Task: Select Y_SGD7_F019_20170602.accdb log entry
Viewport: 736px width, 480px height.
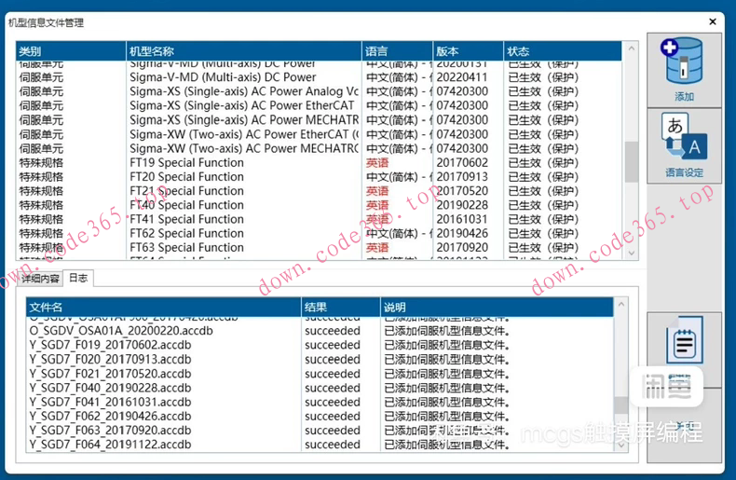Action: coord(320,345)
